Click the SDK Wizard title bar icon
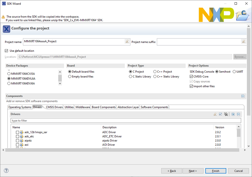The width and height of the screenshot is (252, 177). 4,4
